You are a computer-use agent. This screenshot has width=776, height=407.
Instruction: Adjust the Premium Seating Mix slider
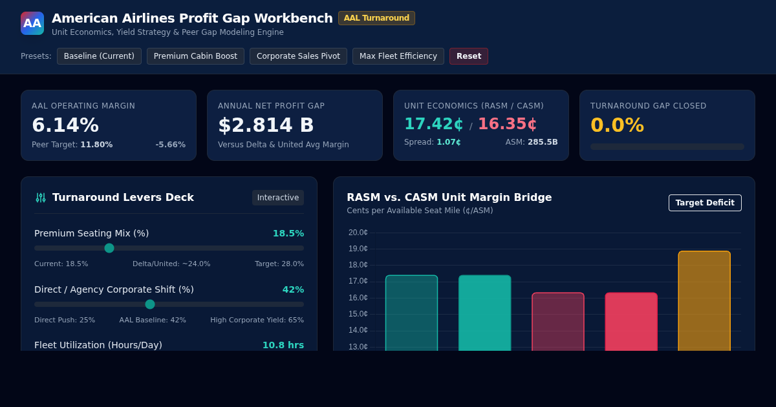pos(169,248)
